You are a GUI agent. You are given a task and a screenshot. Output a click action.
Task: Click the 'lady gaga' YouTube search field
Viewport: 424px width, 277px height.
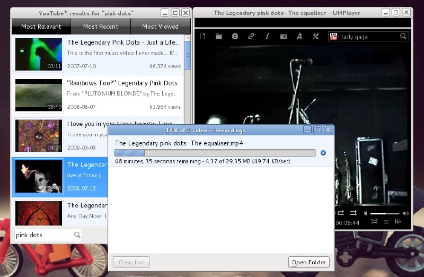click(369, 37)
